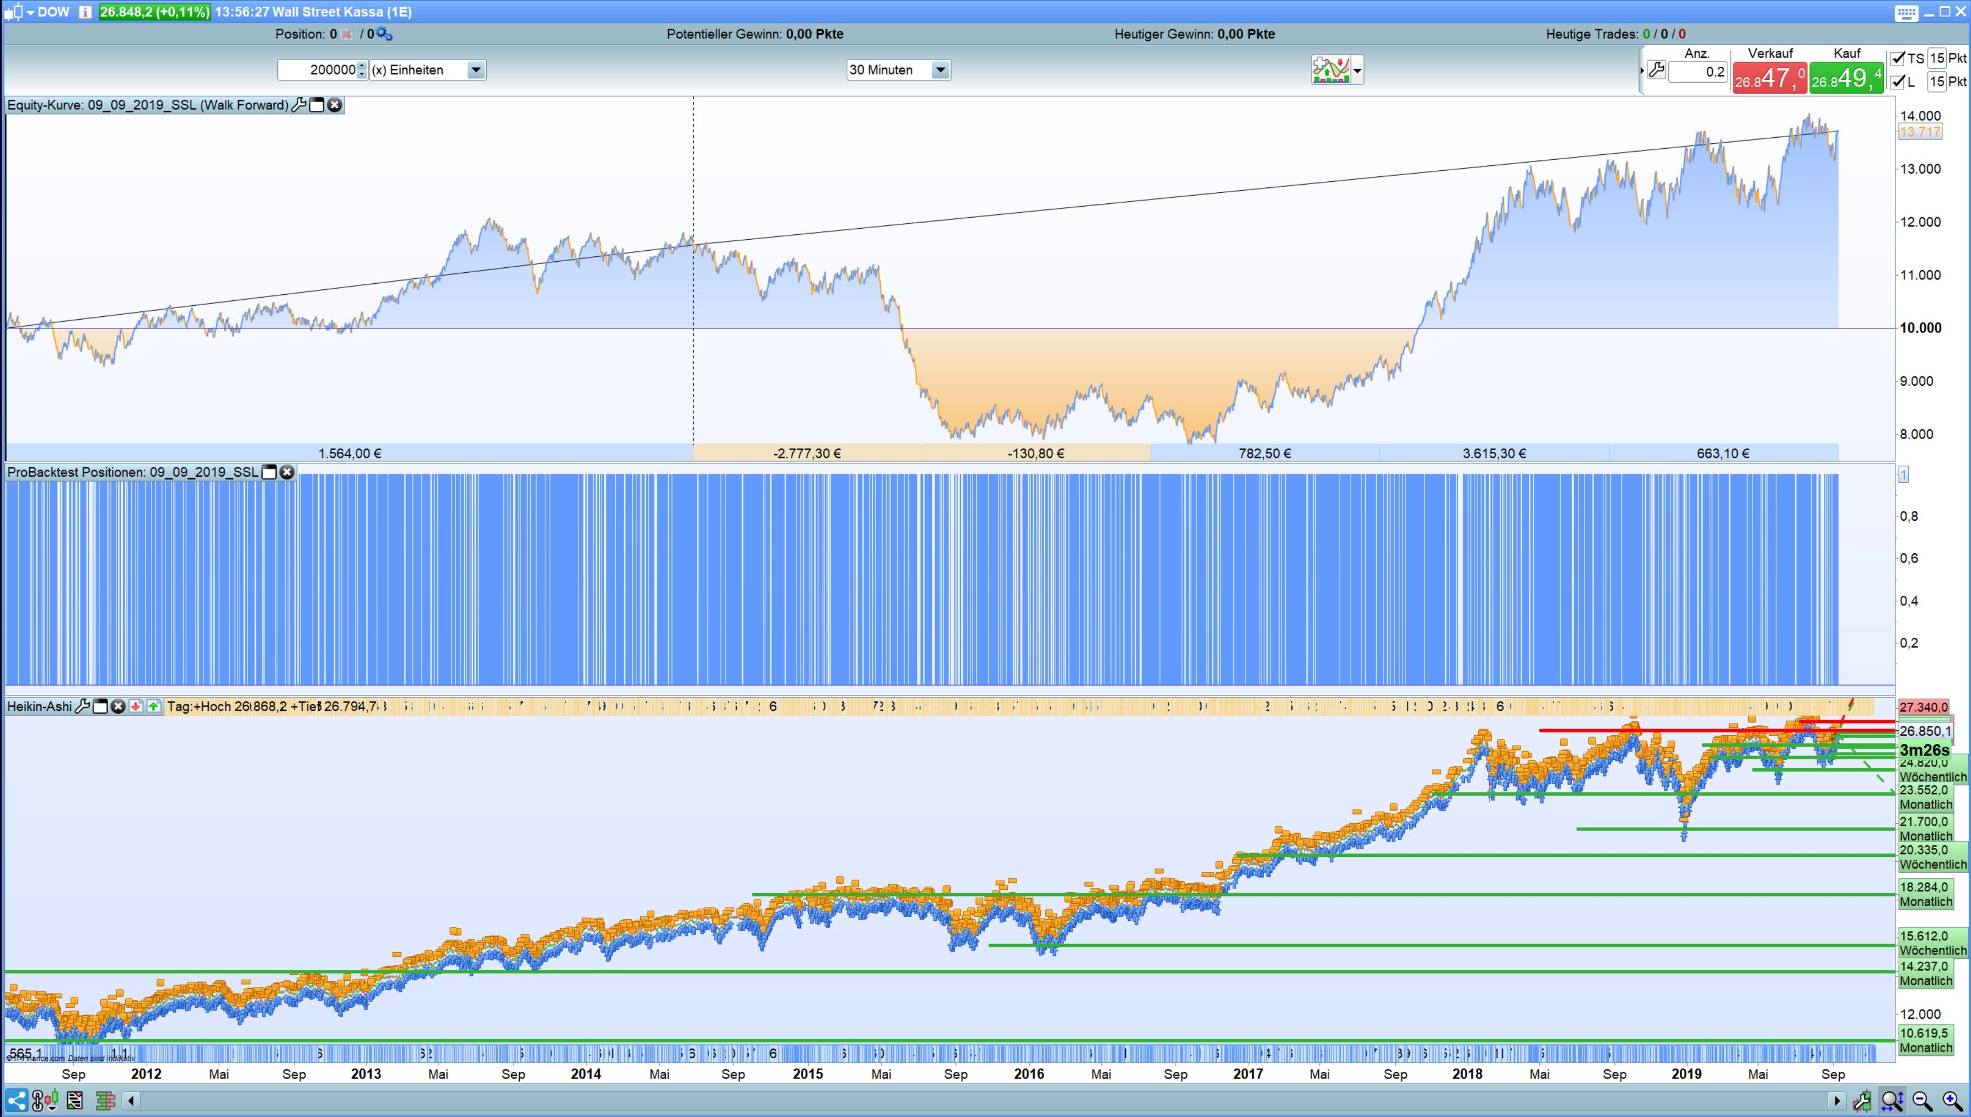Click the horizontal chart scrollbar arrow
The image size is (1971, 1117).
click(x=131, y=1100)
